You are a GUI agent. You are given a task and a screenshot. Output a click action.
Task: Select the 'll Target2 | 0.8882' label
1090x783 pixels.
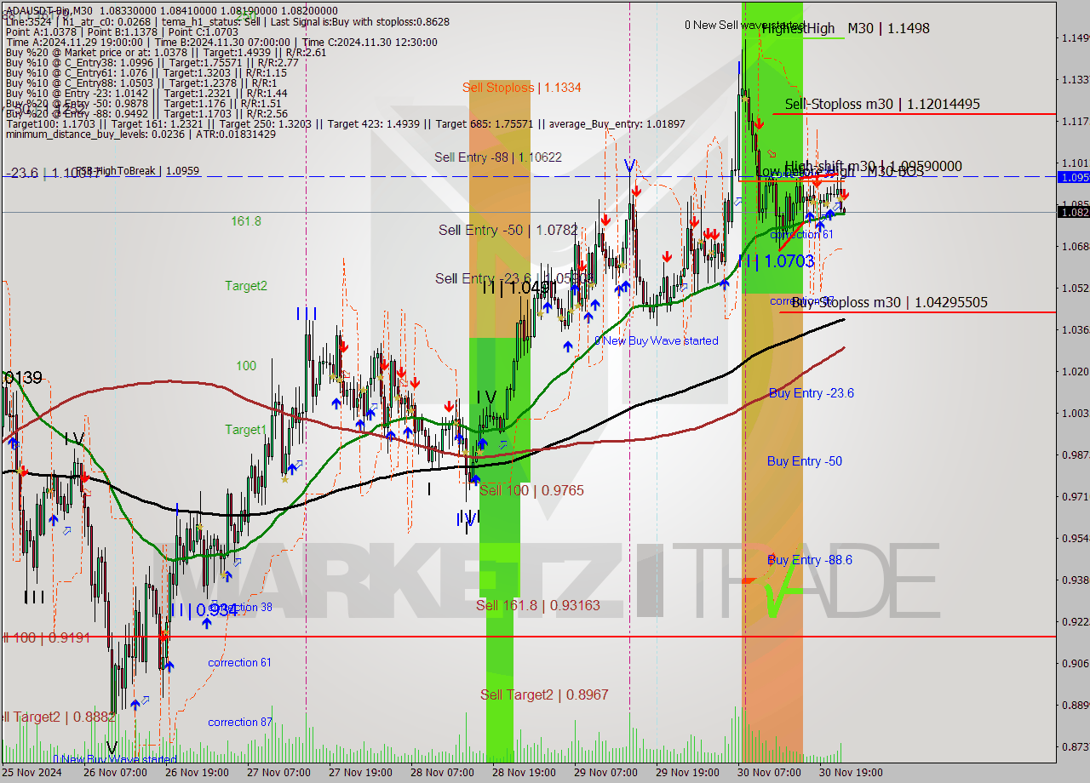tap(58, 717)
